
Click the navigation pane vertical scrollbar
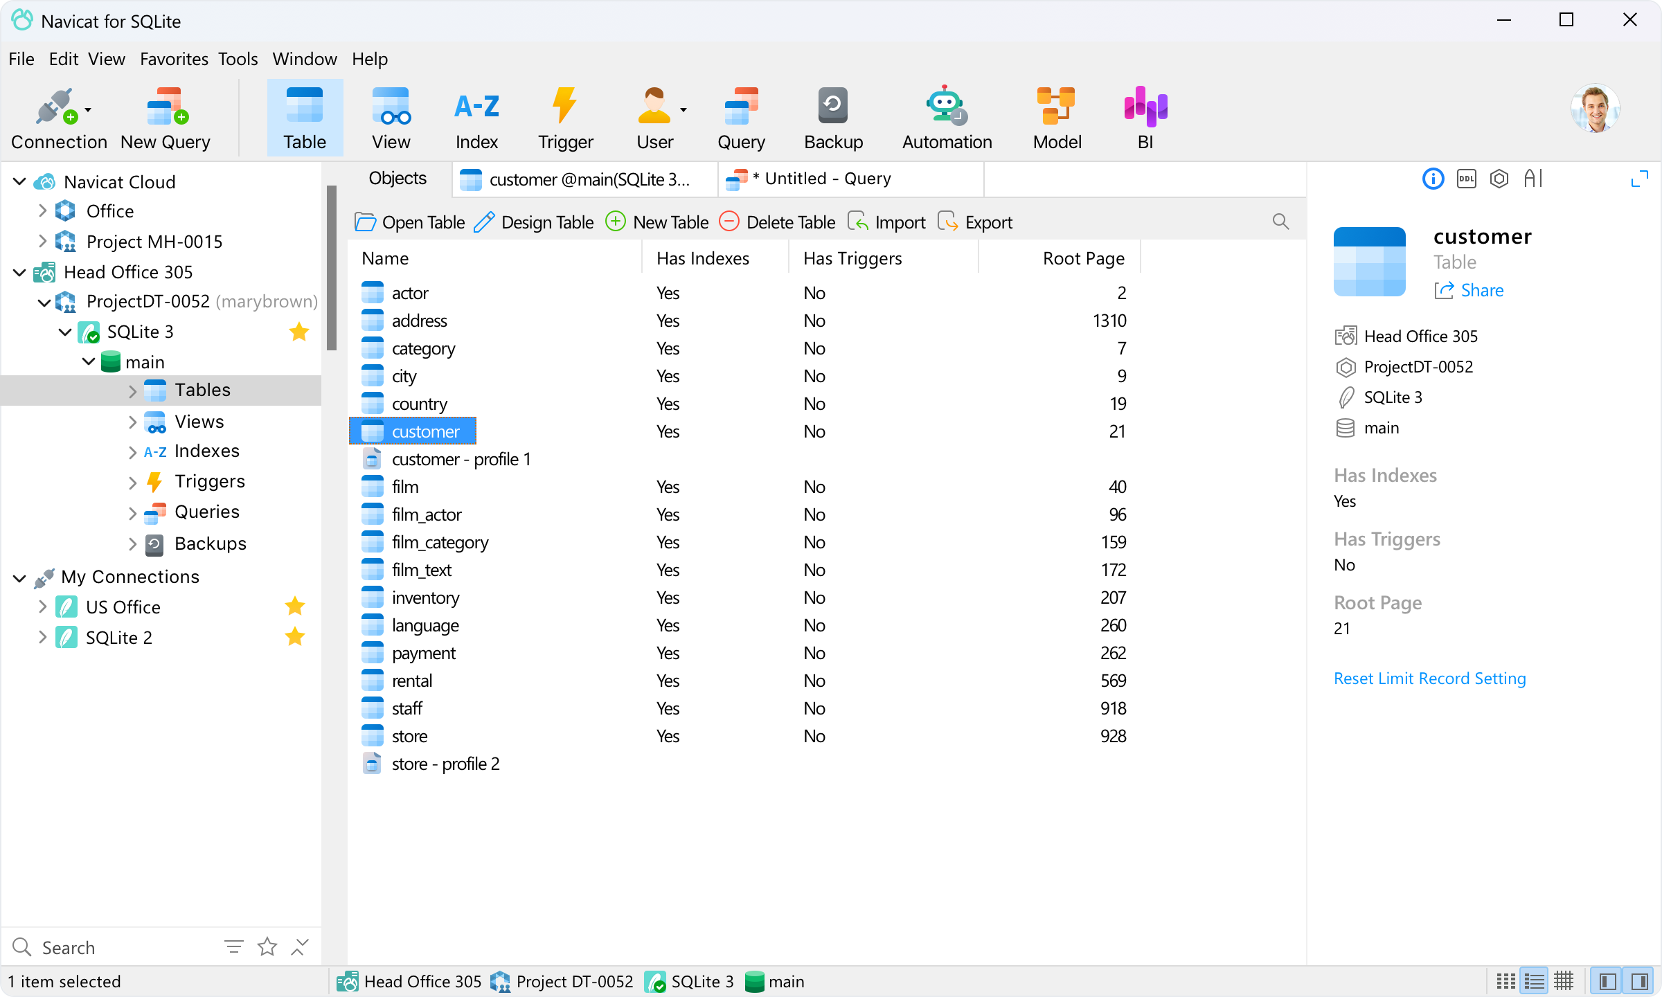tap(332, 267)
